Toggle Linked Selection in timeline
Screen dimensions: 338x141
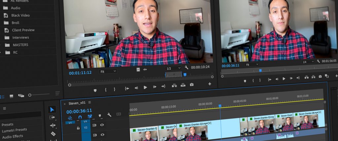pyautogui.click(x=90, y=117)
